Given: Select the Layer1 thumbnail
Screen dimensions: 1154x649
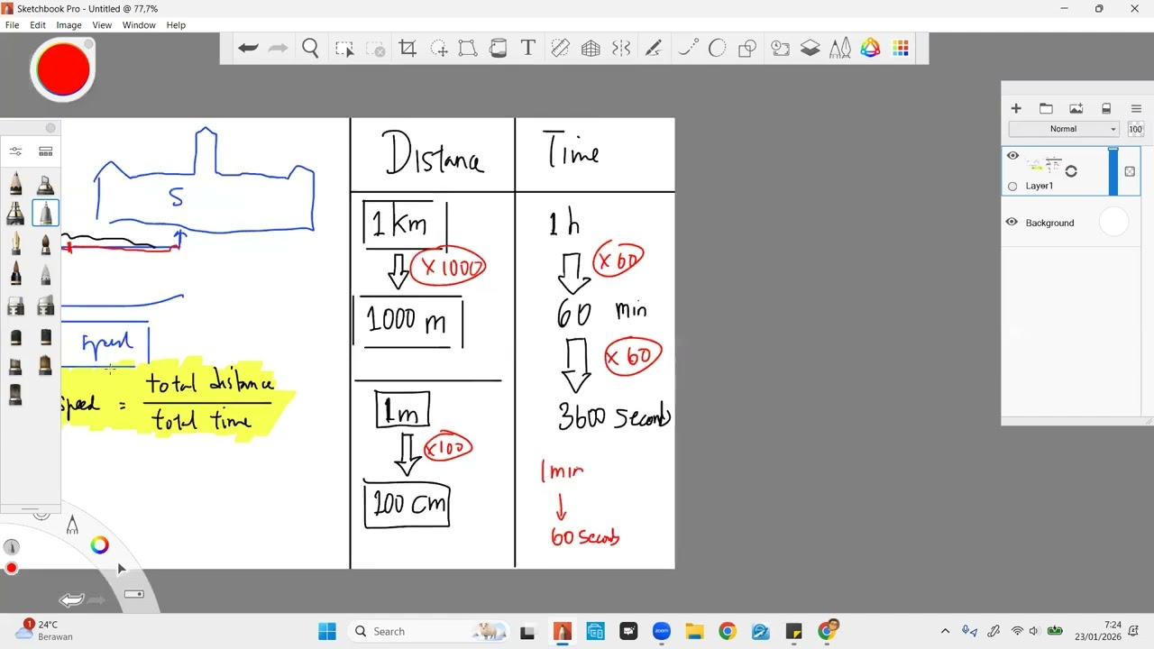Looking at the screenshot, I should (1046, 165).
